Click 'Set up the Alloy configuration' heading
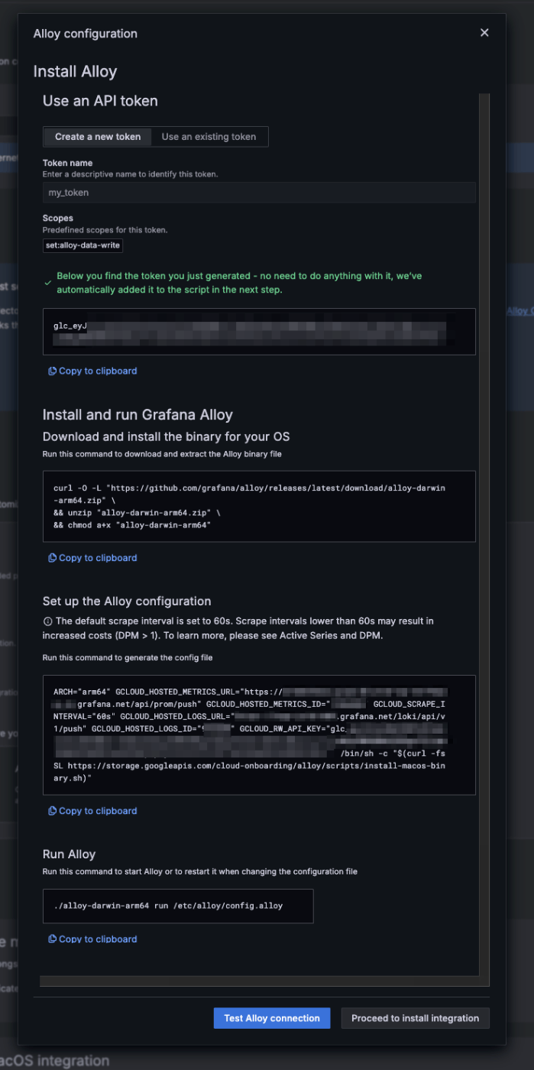Viewport: 534px width, 1070px height. click(127, 601)
